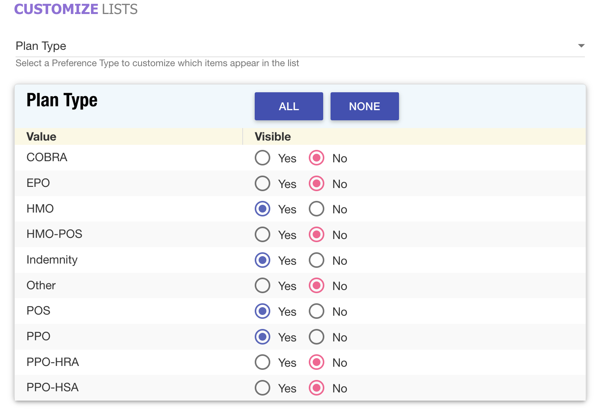Set COBRA visible to Yes
This screenshot has height=415, width=595.
(x=262, y=158)
